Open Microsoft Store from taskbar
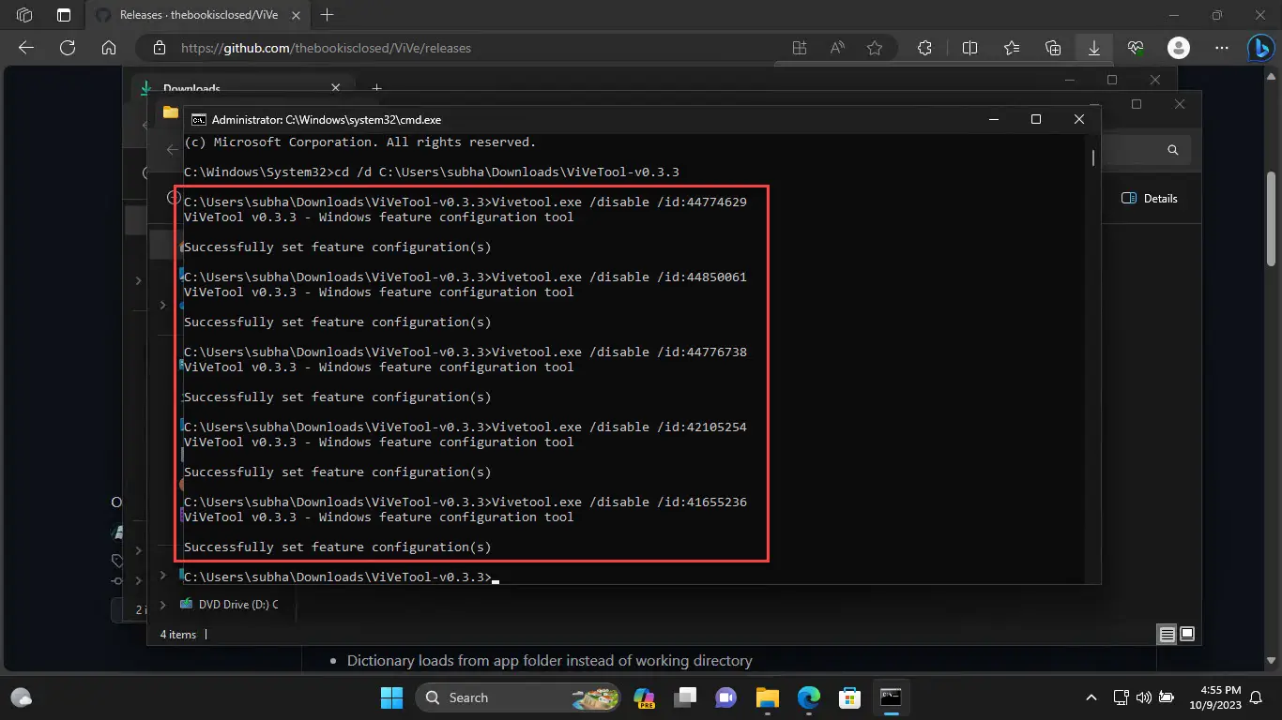This screenshot has height=720, width=1282. coord(850,697)
